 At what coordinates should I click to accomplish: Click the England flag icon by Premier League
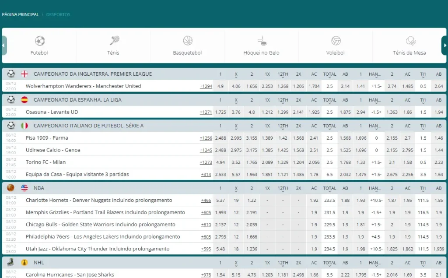24,74
